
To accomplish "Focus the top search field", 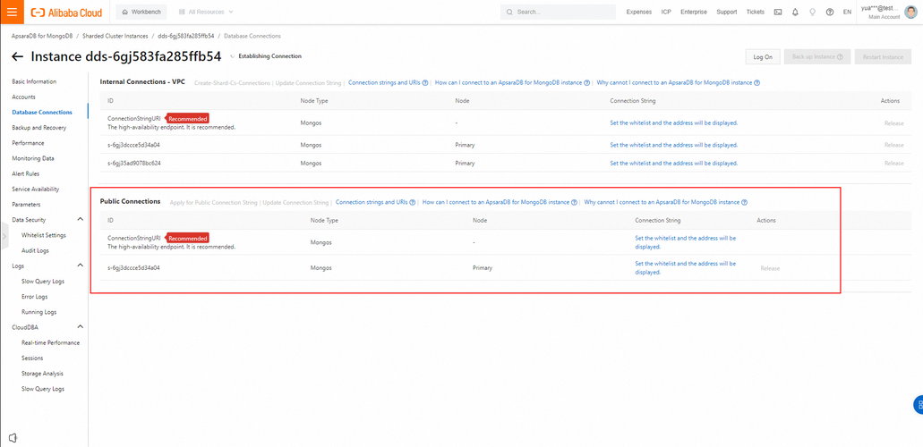I will click(x=556, y=12).
